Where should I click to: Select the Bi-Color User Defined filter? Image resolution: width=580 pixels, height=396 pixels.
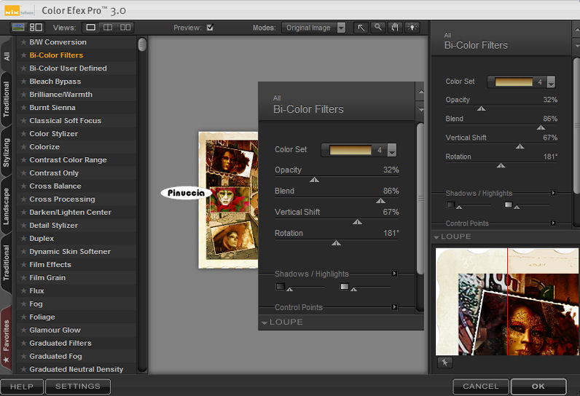coord(68,68)
